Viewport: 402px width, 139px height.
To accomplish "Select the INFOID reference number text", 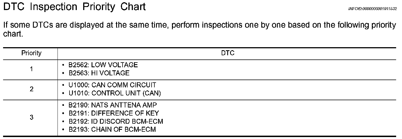I will pos(372,9).
